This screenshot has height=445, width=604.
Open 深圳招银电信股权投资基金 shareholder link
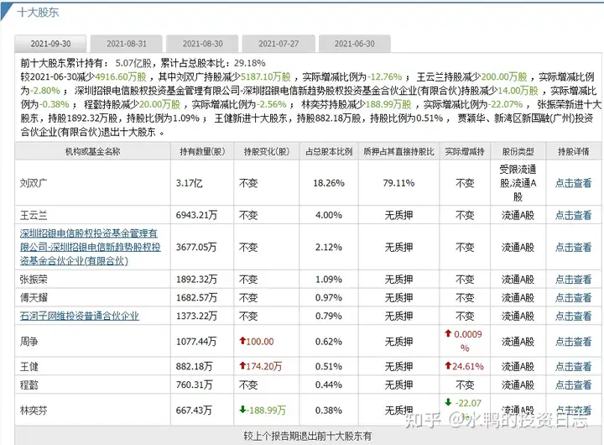[x=90, y=247]
